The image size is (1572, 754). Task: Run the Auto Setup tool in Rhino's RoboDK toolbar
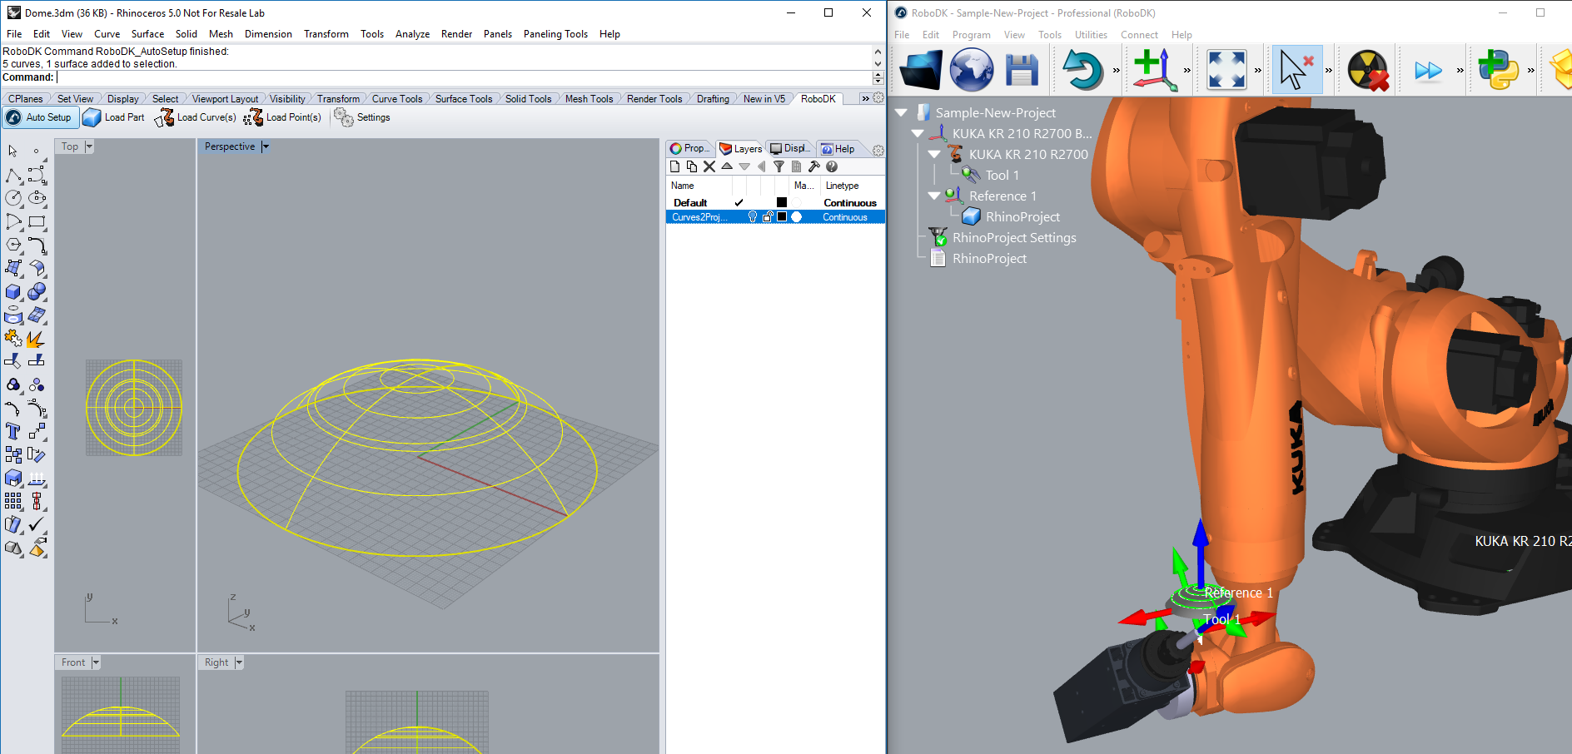[x=39, y=117]
